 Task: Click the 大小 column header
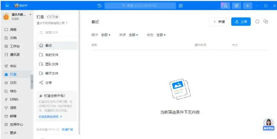click(x=235, y=45)
